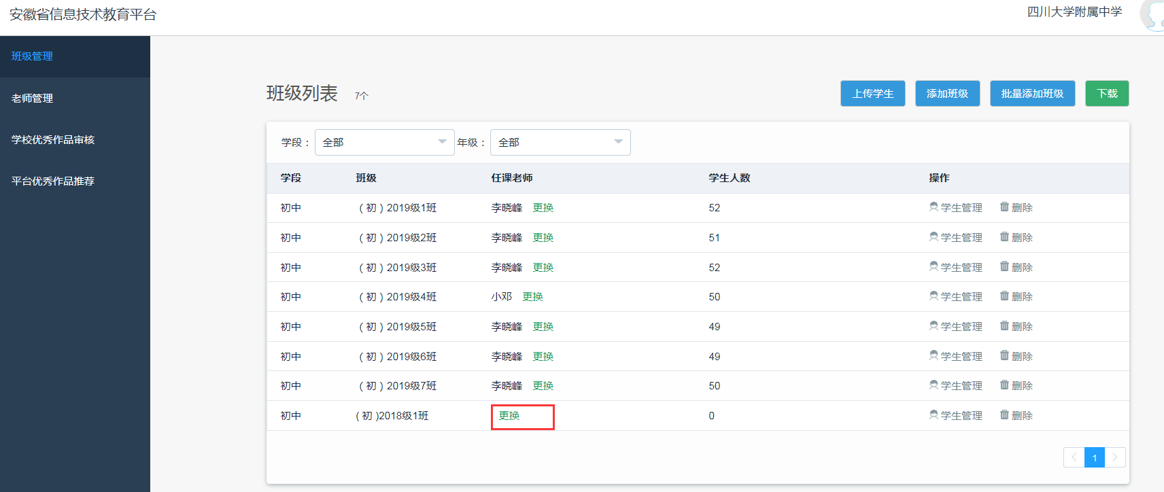Click trash delete icon for 2019级2班
The image size is (1164, 492).
(1004, 237)
